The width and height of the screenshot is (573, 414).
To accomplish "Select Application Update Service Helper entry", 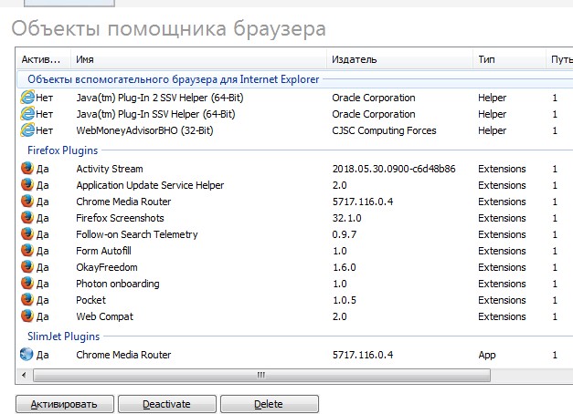I will coord(150,185).
